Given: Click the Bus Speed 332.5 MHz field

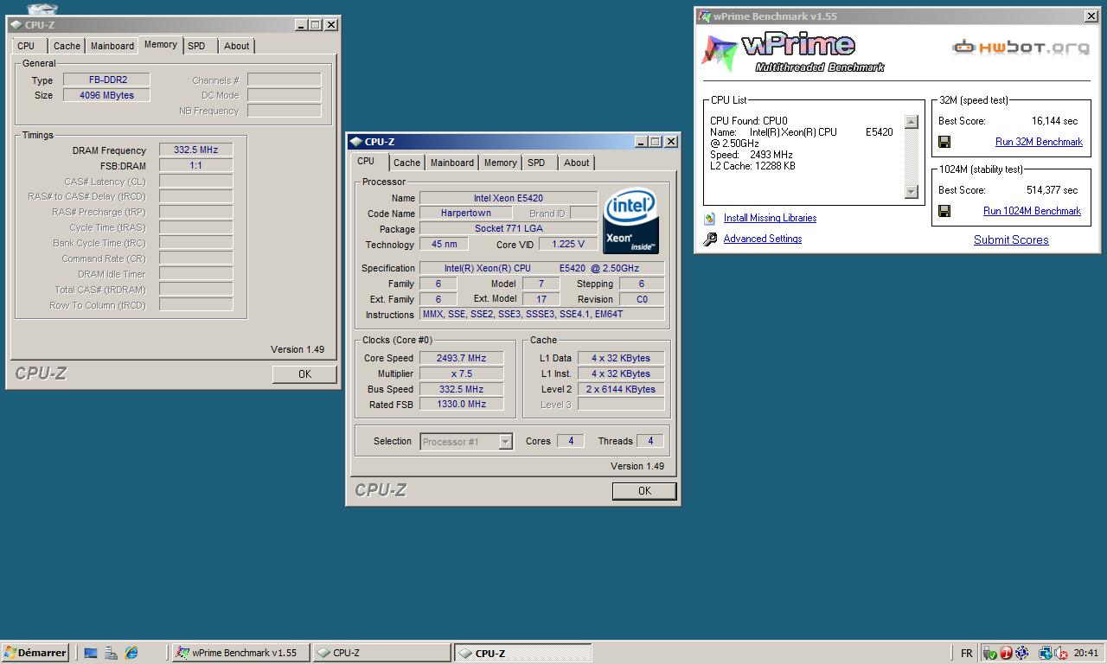Looking at the screenshot, I should (462, 389).
